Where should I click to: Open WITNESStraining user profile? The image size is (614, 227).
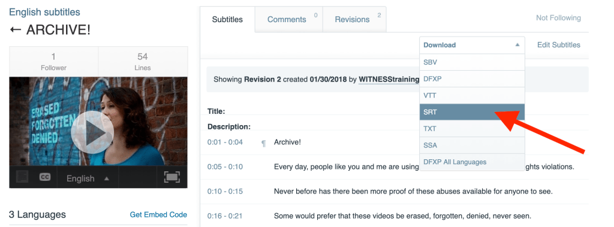point(389,80)
